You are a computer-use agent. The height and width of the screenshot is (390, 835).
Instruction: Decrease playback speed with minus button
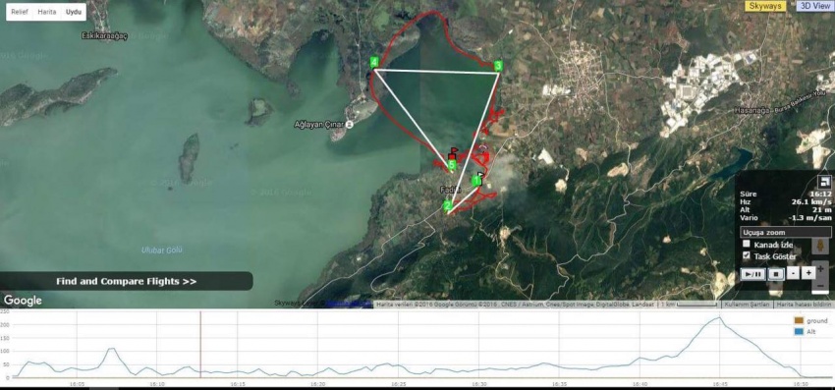[x=794, y=273]
